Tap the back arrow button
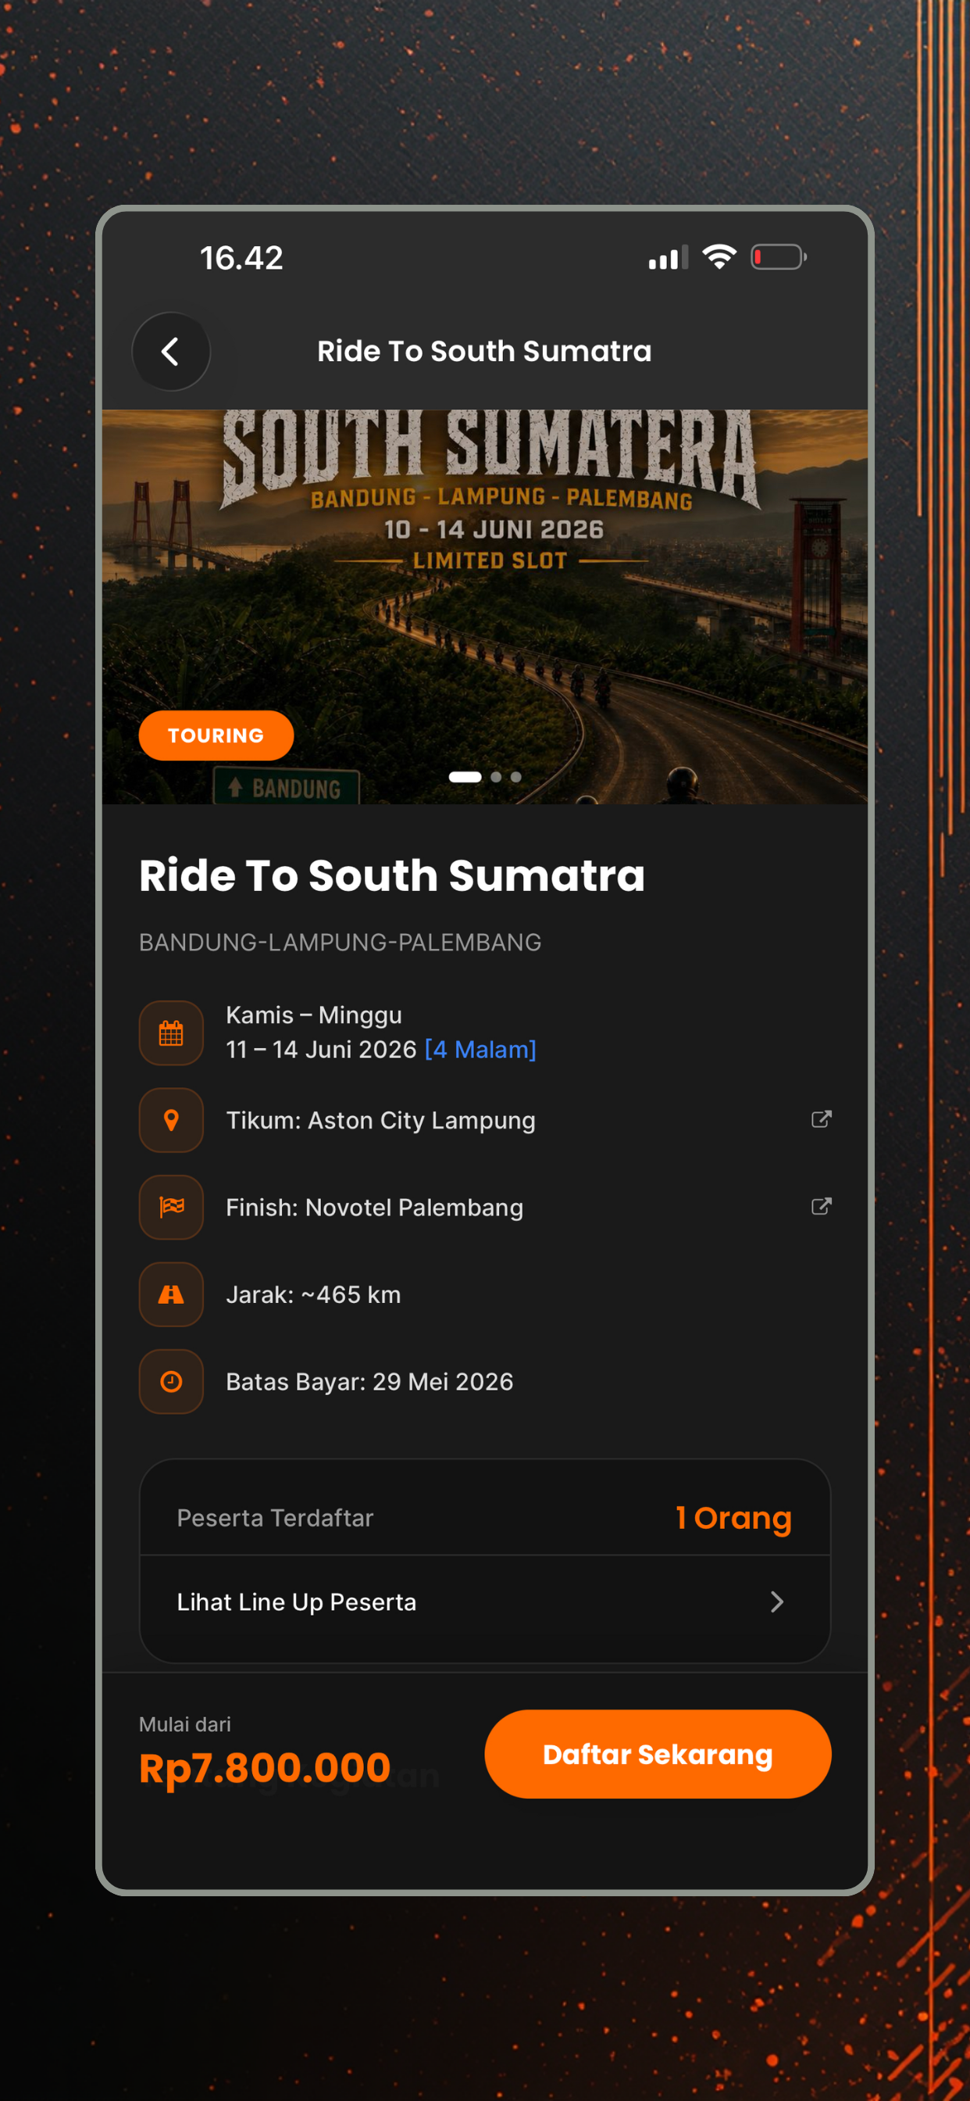This screenshot has width=970, height=2101. [171, 352]
